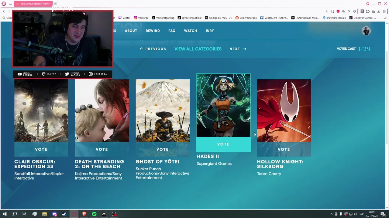Viewport: 389px width, 218px height.
Task: Open Discord from the taskbar
Action: pyautogui.click(x=54, y=214)
